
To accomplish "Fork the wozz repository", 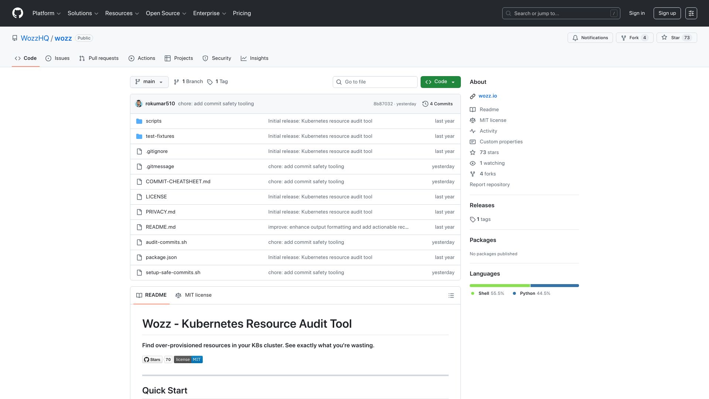I will coord(634,38).
